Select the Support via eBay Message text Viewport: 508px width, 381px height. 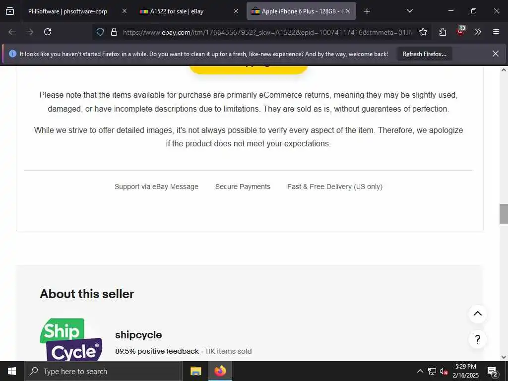click(156, 187)
